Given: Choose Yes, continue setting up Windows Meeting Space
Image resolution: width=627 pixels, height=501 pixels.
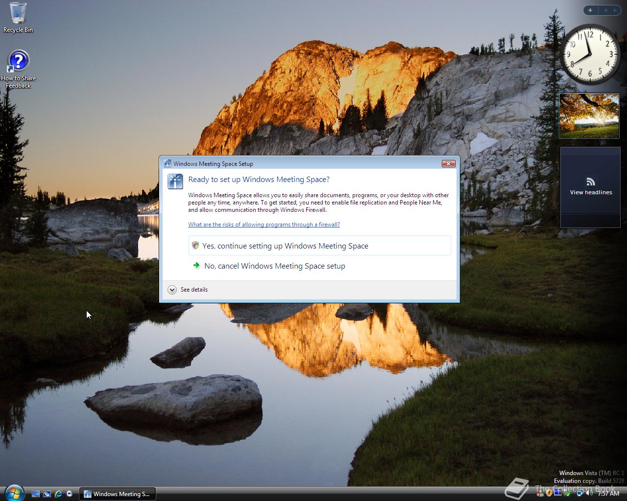Looking at the screenshot, I should click(x=319, y=246).
